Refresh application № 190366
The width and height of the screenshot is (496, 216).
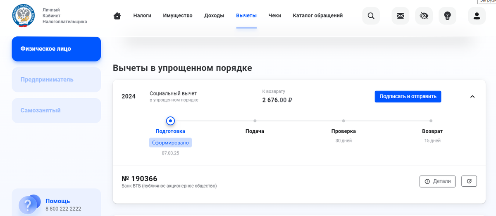point(469,181)
